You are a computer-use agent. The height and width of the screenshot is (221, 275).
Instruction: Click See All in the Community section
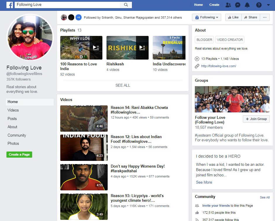point(265,197)
